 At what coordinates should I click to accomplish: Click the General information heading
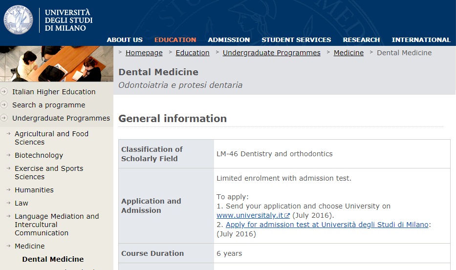pos(173,119)
